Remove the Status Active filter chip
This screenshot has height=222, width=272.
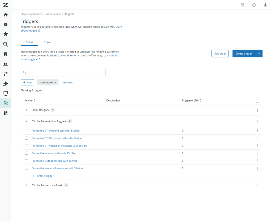pyautogui.click(x=56, y=82)
